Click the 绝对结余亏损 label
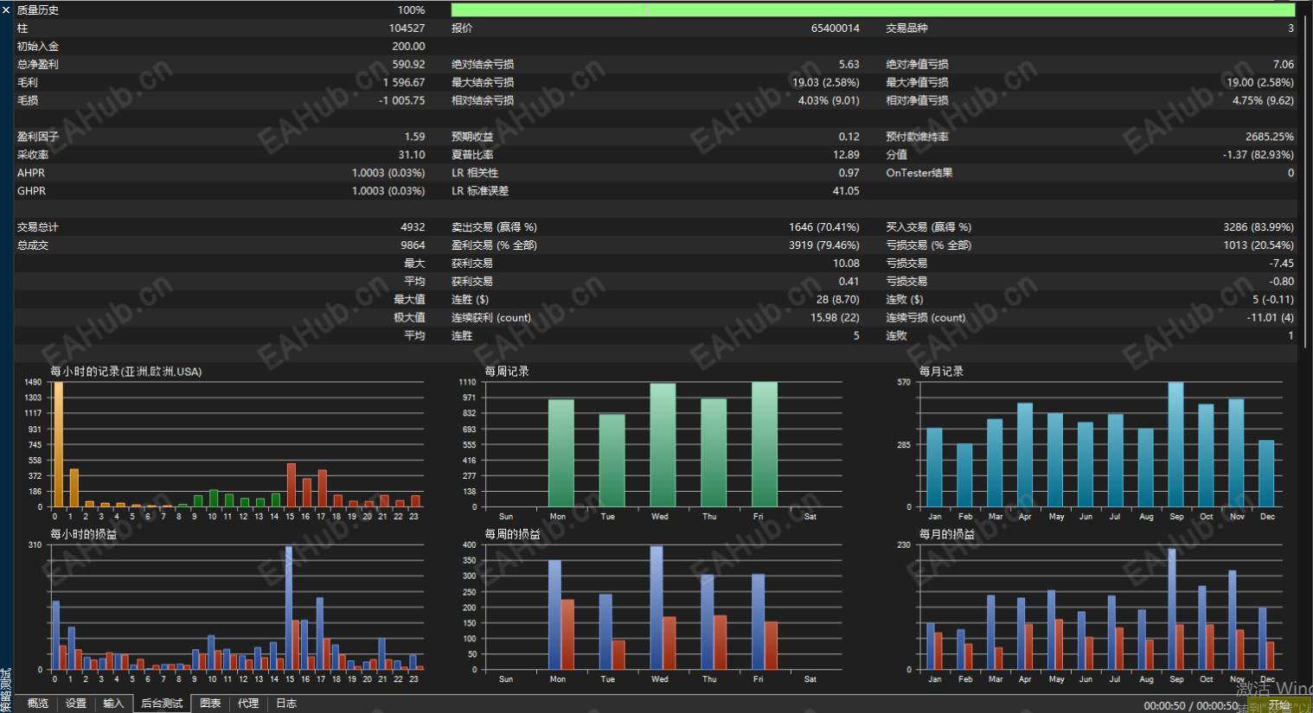 click(483, 65)
